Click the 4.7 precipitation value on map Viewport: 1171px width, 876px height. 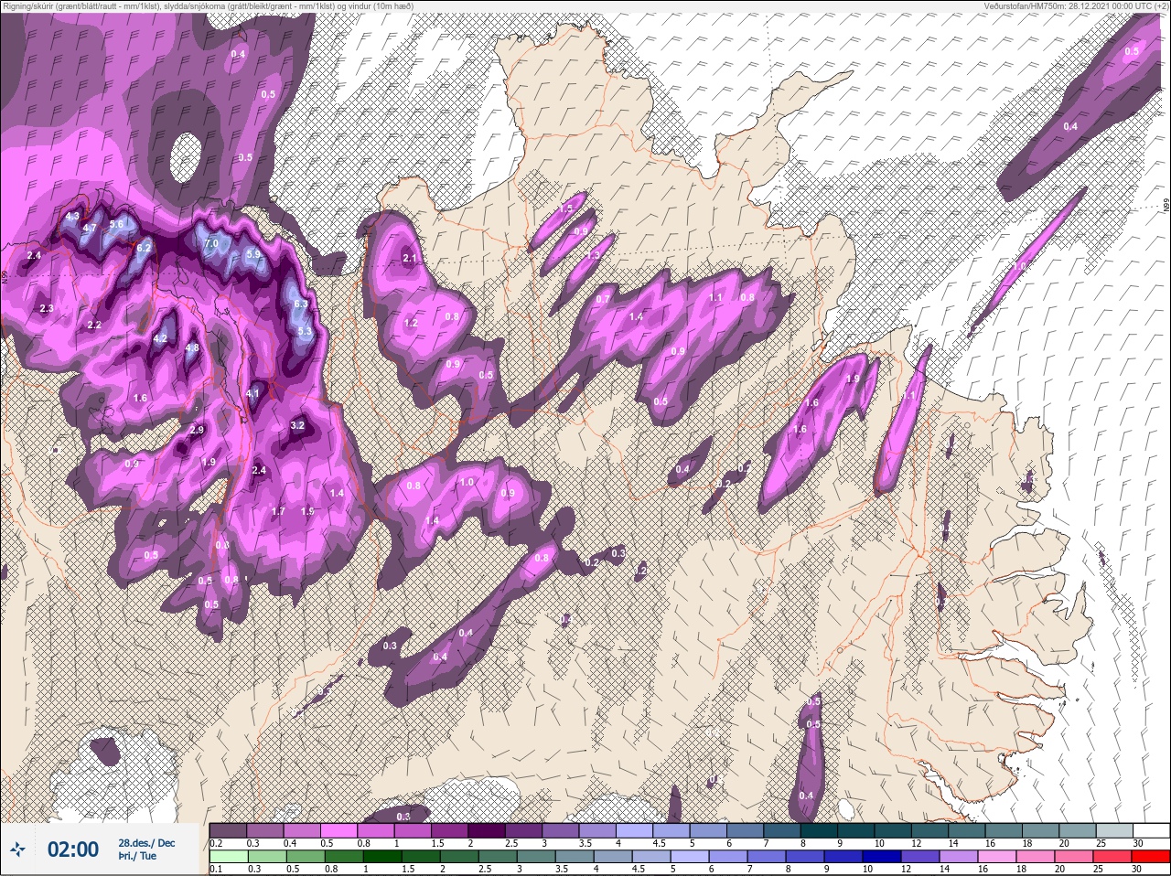tap(89, 228)
